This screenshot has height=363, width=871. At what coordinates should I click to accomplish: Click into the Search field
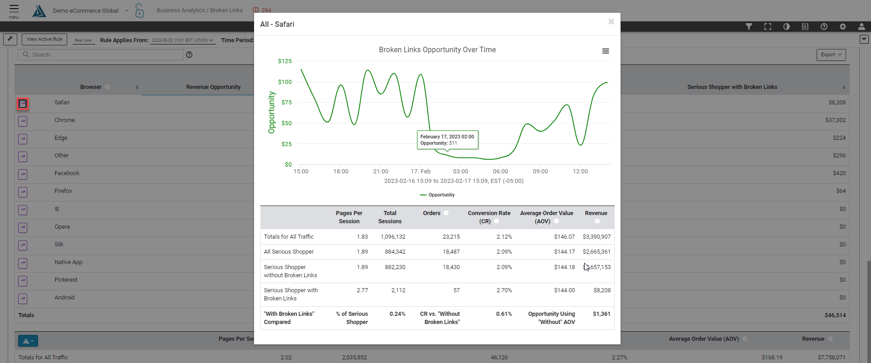click(101, 54)
